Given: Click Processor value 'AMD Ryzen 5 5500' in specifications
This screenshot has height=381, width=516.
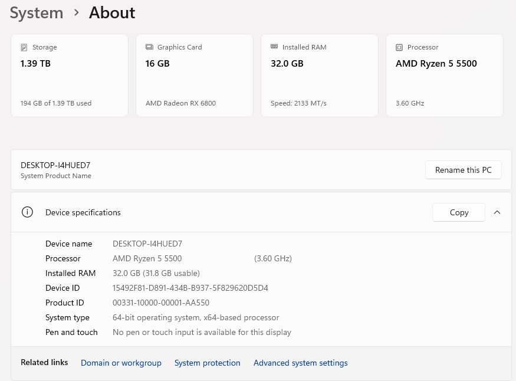Looking at the screenshot, I should (x=147, y=258).
